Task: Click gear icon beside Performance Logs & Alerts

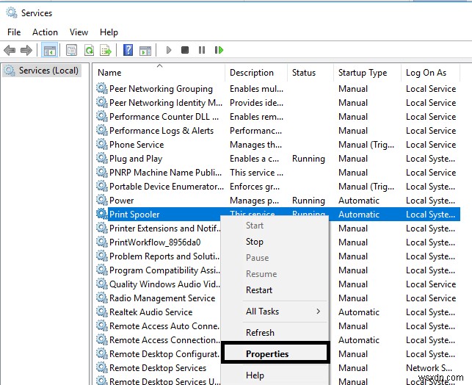Action: [x=102, y=131]
